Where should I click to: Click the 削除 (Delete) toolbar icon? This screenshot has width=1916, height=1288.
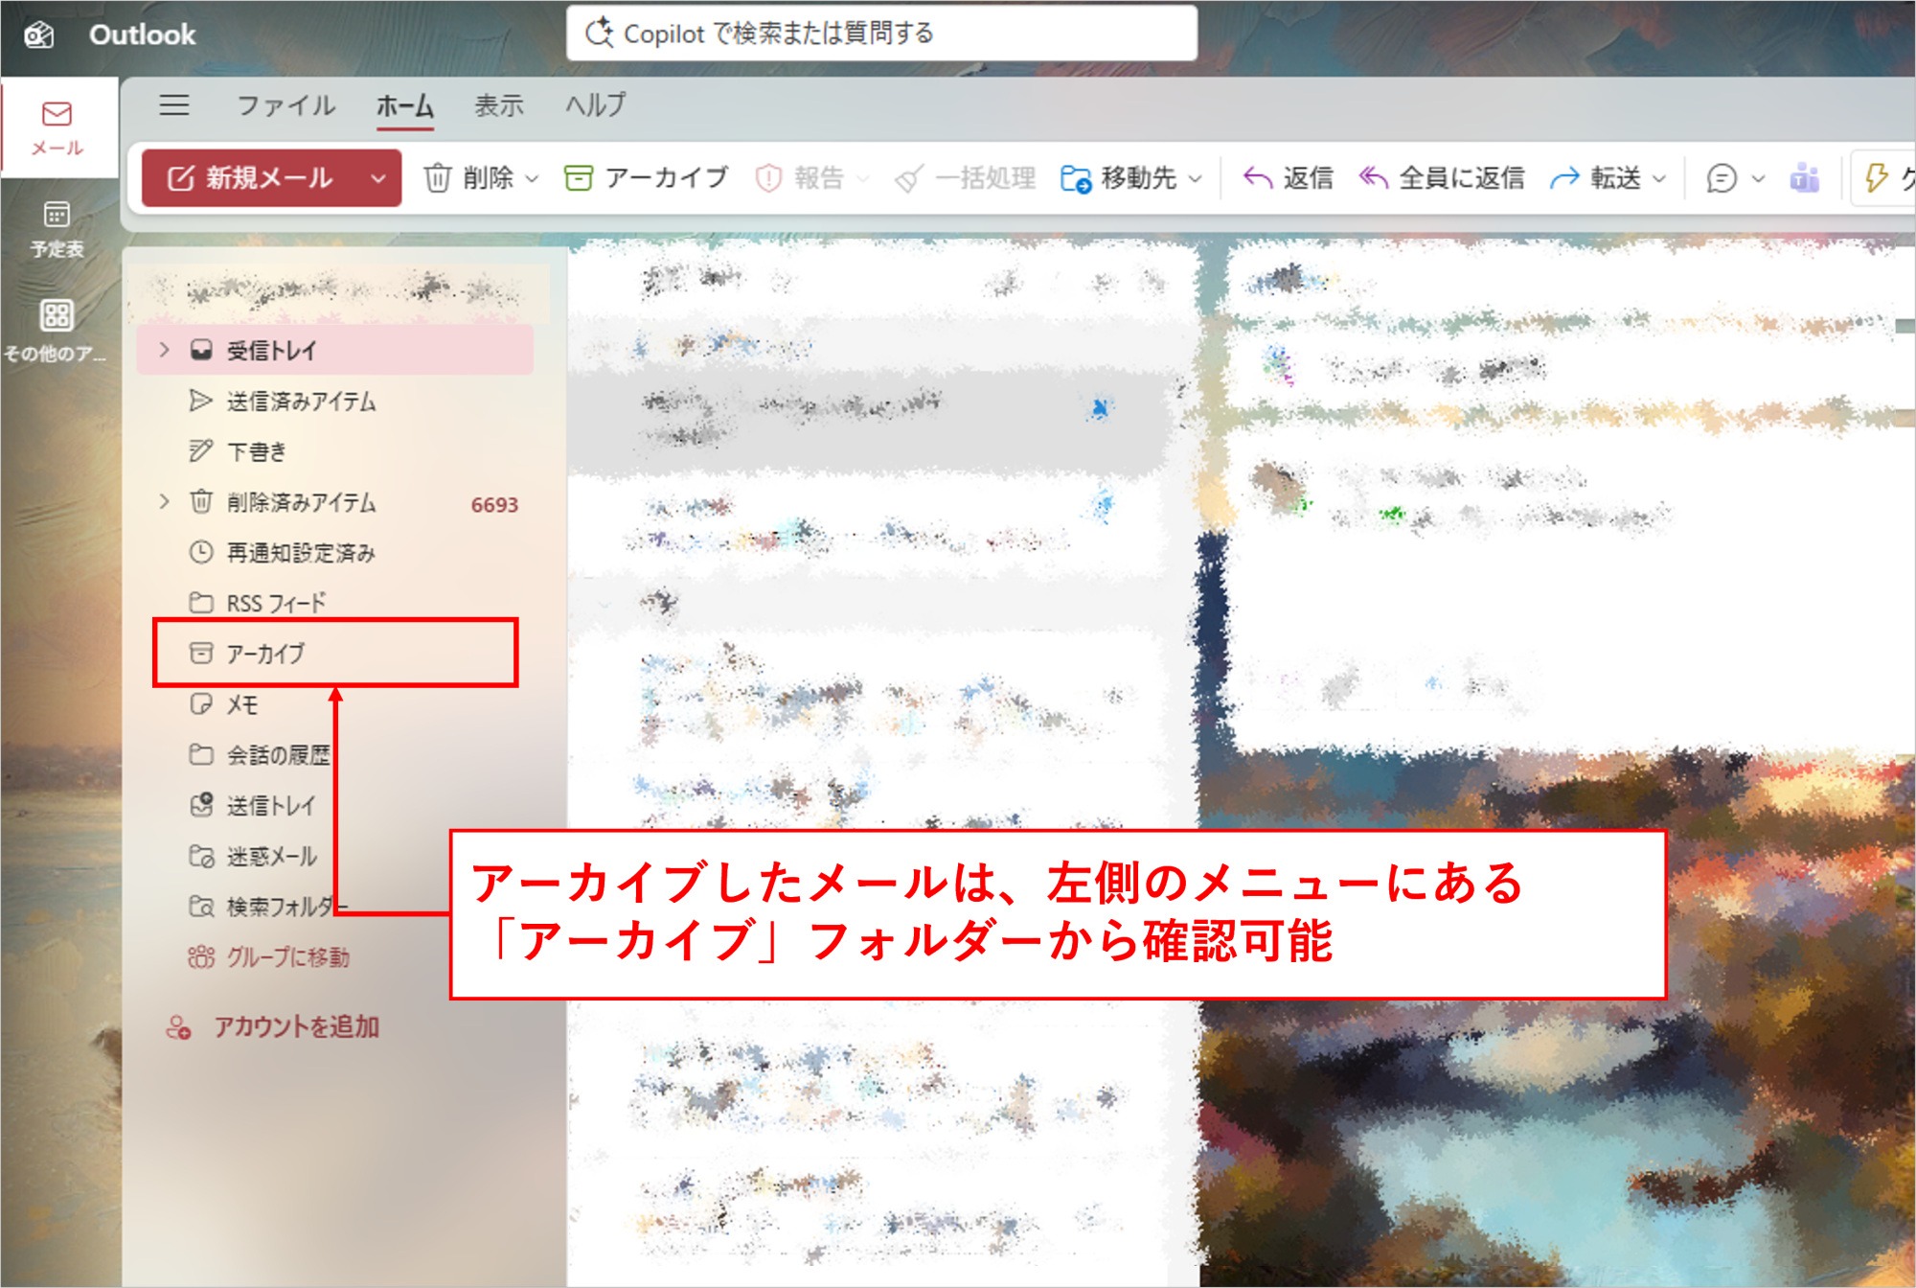(x=439, y=177)
